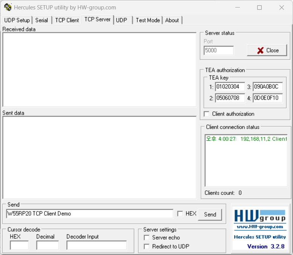This screenshot has height=255, width=293.
Task: Click TEA key 4 field containing 0D0E0F10
Action: [x=267, y=98]
